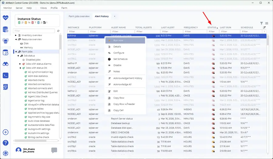Click the Instance Status summary card

37,21
